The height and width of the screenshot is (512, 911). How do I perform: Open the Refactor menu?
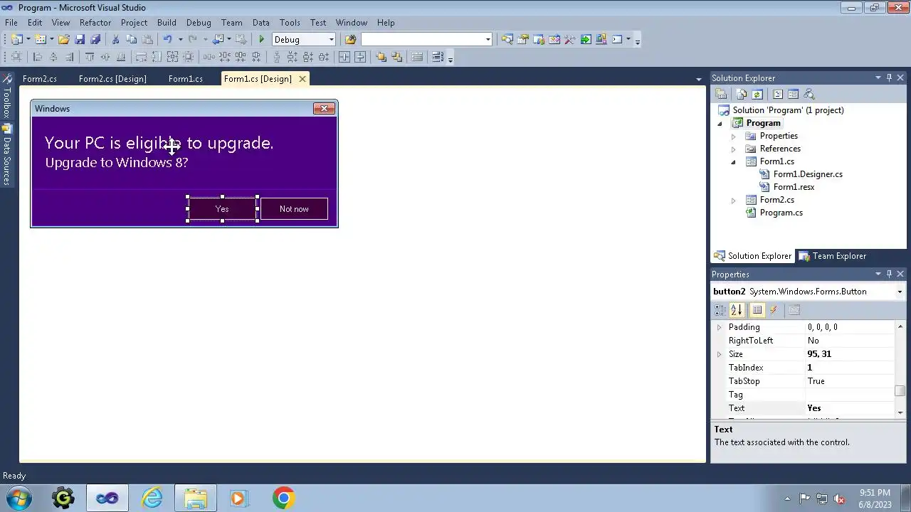95,23
